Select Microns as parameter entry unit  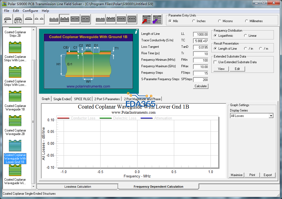coord(220,21)
